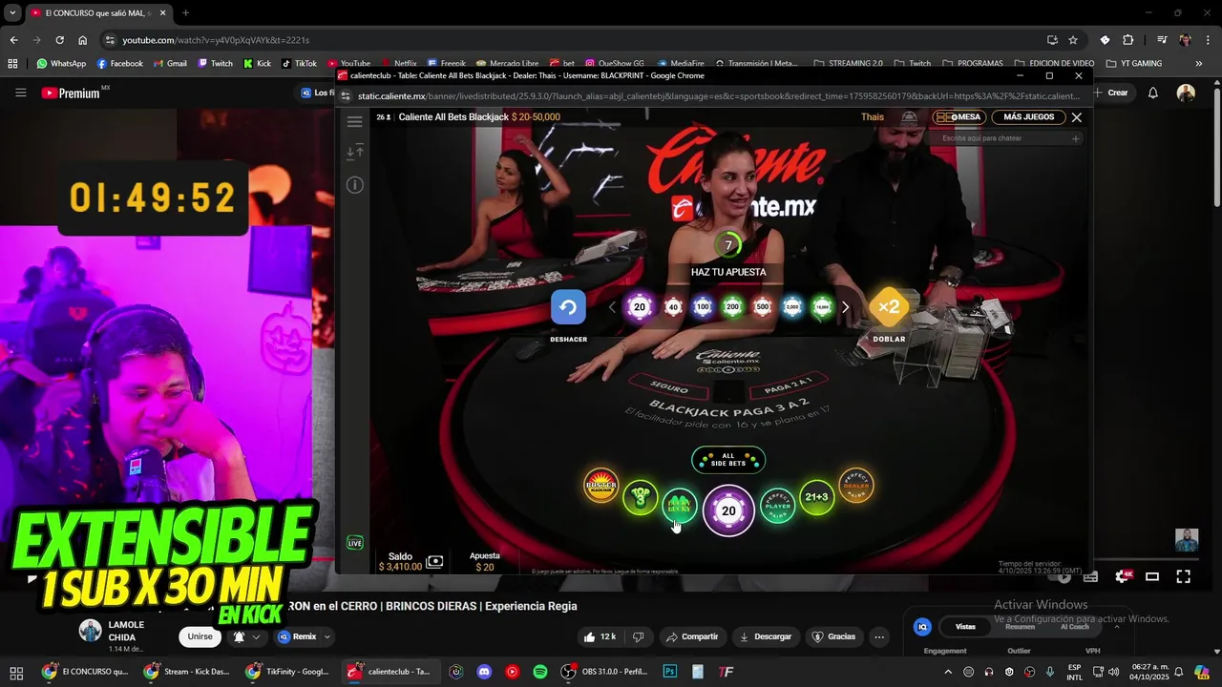Open Spotify from the taskbar
The width and height of the screenshot is (1222, 687).
[540, 672]
